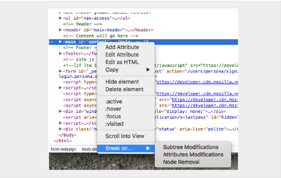Toggle the :active pseudo-class state
The height and width of the screenshot is (178, 281).
(x=114, y=102)
